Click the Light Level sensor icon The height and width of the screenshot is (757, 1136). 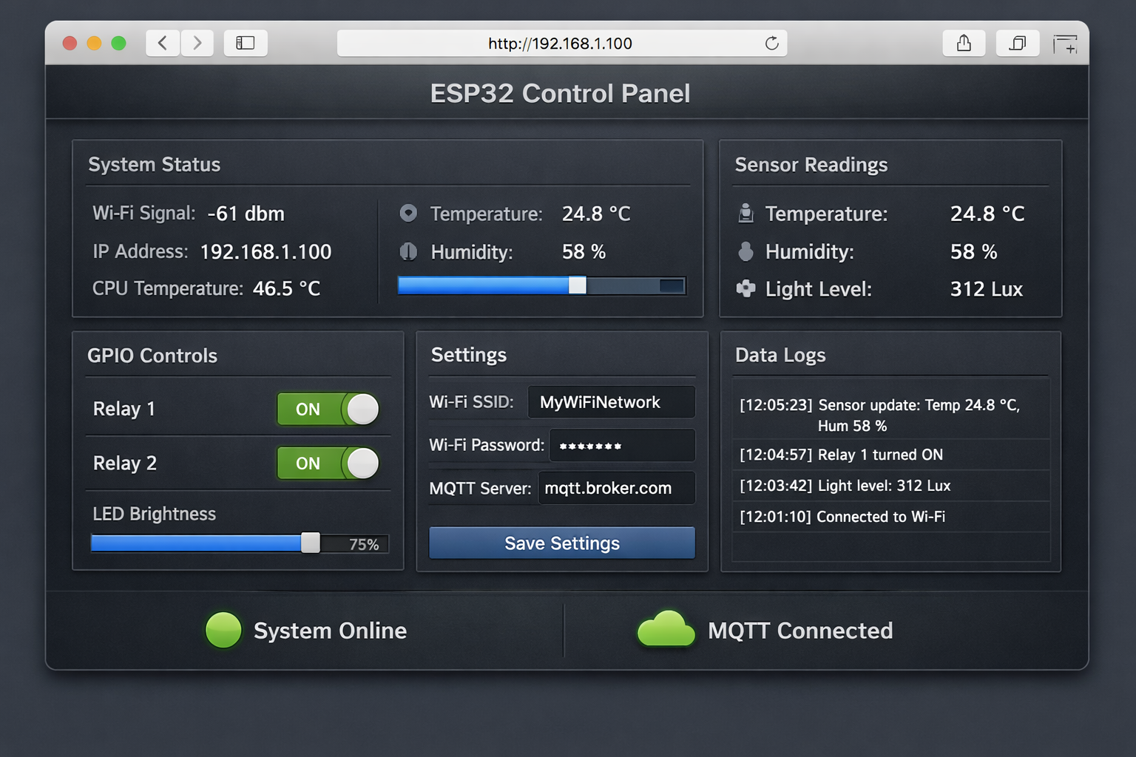(x=745, y=288)
